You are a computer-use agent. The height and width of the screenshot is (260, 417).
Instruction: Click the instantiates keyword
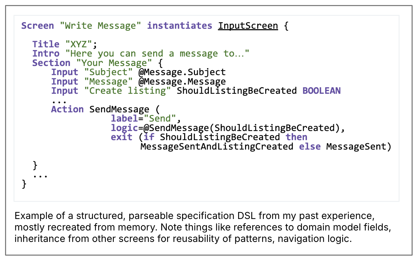pos(179,25)
